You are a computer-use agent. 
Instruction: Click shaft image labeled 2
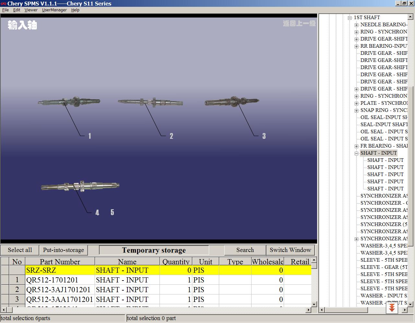coord(150,102)
